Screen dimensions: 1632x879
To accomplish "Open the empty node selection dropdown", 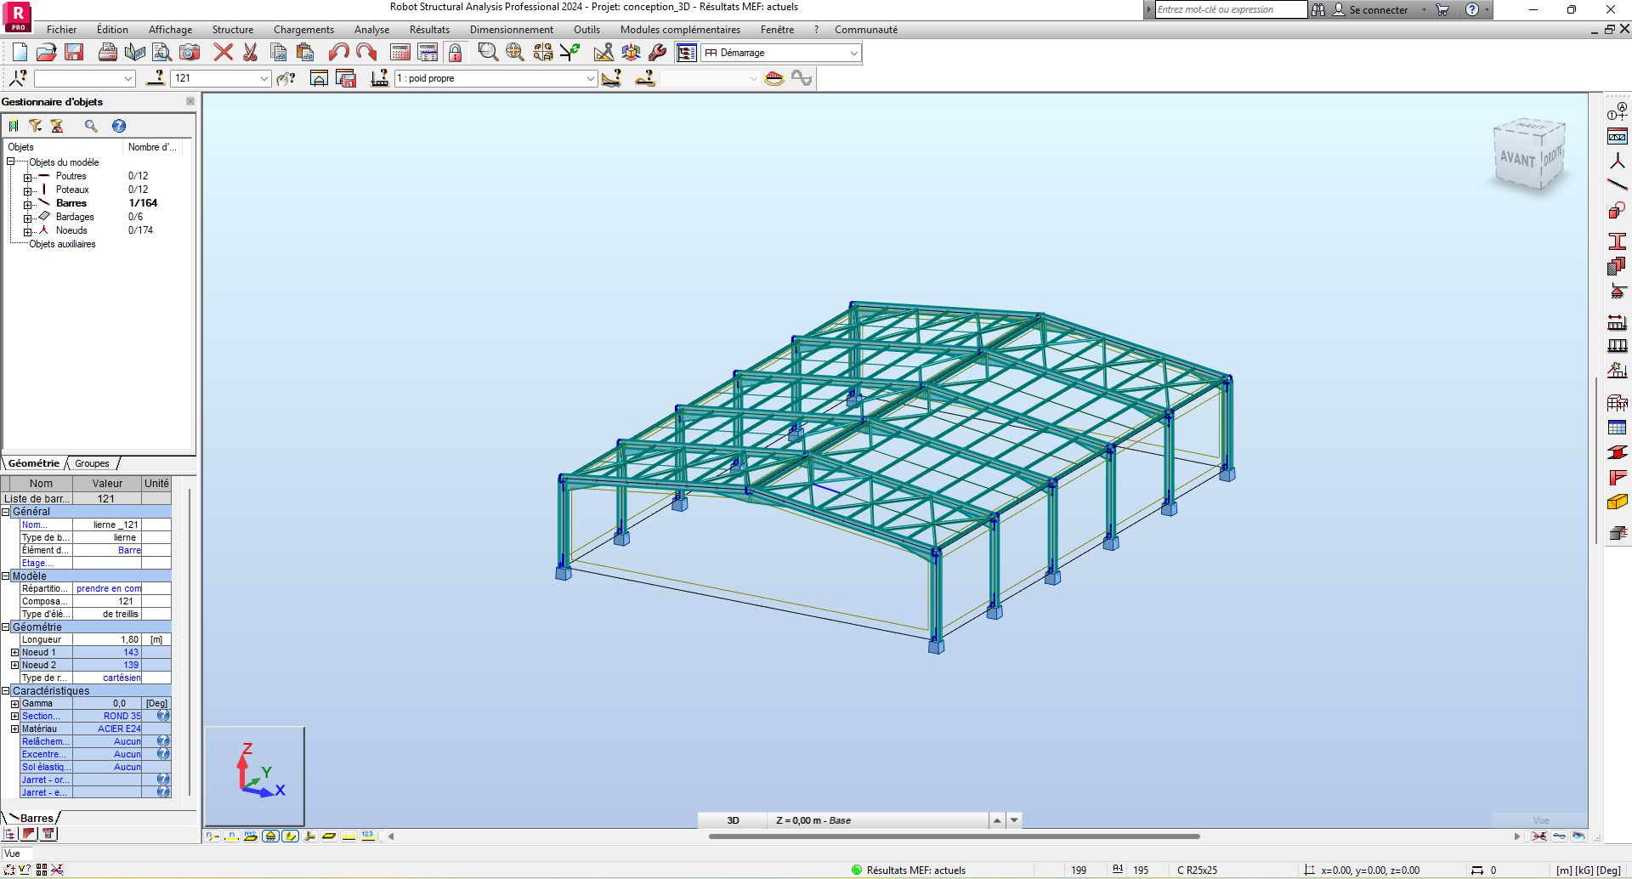I will pos(128,78).
